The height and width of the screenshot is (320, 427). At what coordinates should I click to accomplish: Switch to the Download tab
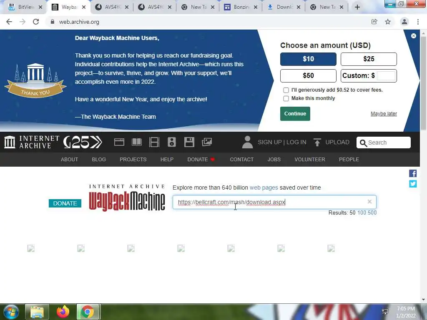coord(284,7)
